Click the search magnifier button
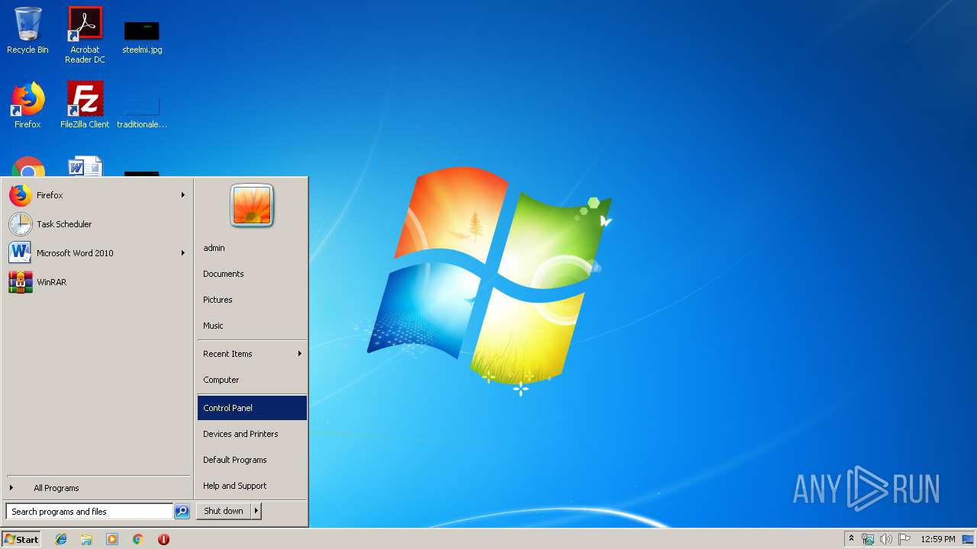 pyautogui.click(x=182, y=512)
